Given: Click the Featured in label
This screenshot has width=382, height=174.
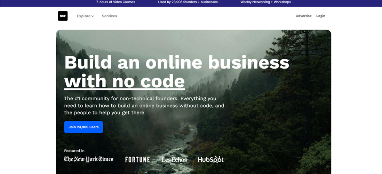Looking at the screenshot, I should point(74,151).
